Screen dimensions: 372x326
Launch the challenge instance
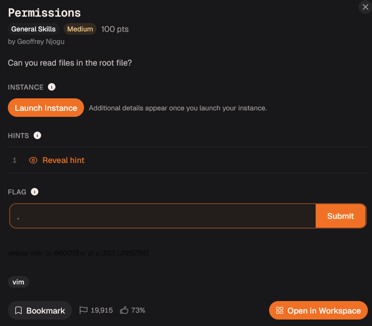coord(46,108)
